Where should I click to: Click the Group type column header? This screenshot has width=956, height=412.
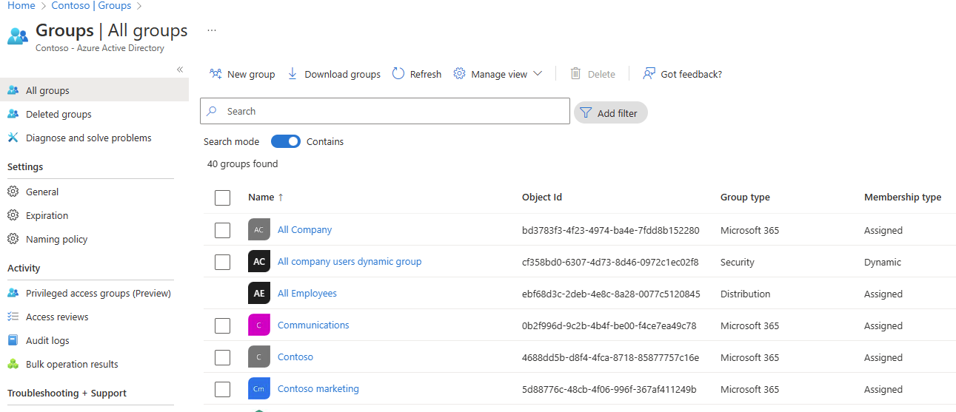pos(745,197)
